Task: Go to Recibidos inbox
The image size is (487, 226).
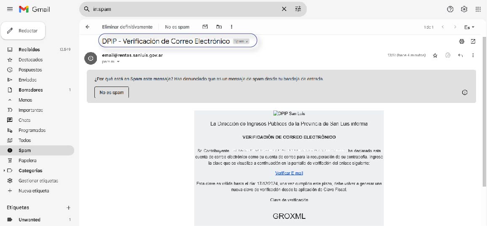Action: tap(29, 50)
